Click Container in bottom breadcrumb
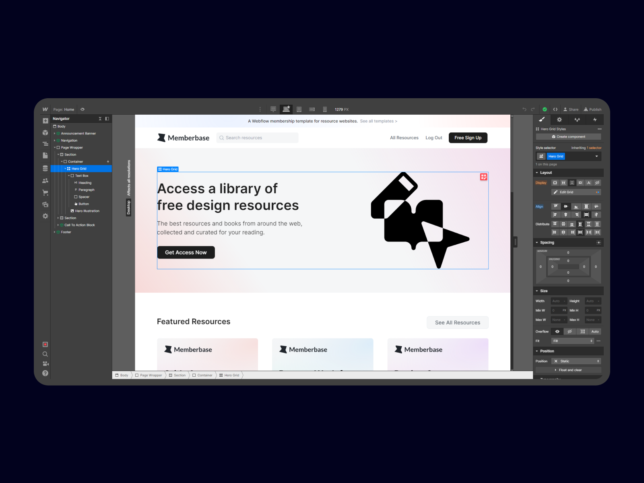 [202, 375]
